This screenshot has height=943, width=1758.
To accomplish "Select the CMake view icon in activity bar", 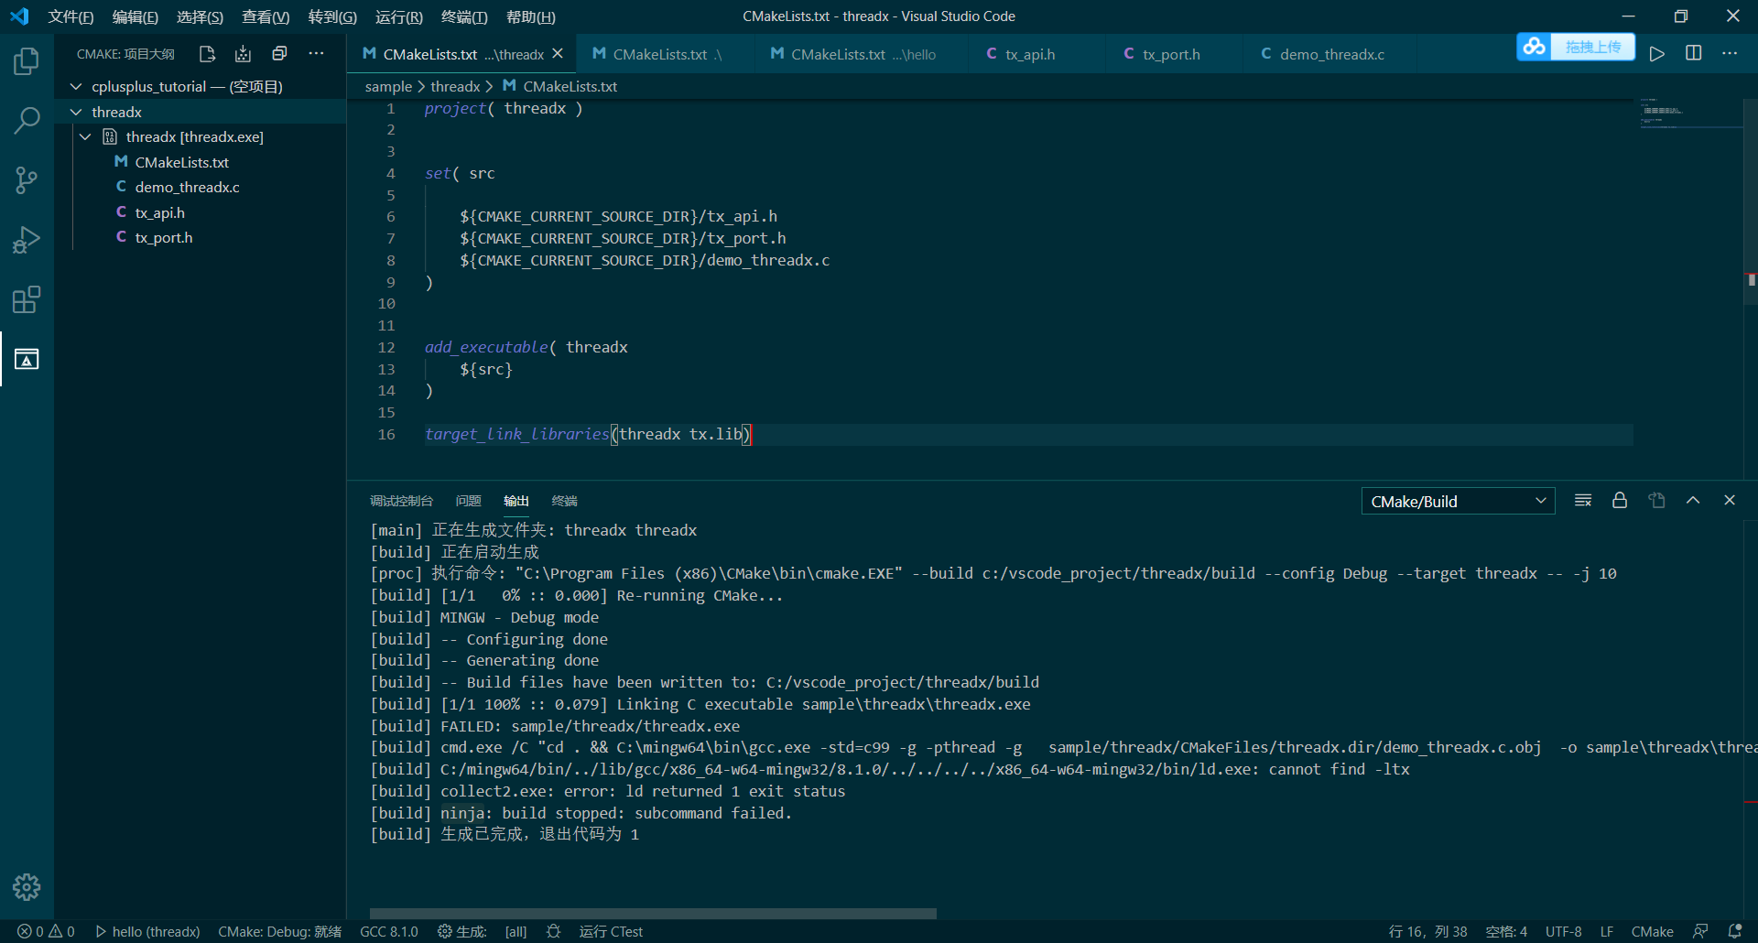I will click(27, 359).
